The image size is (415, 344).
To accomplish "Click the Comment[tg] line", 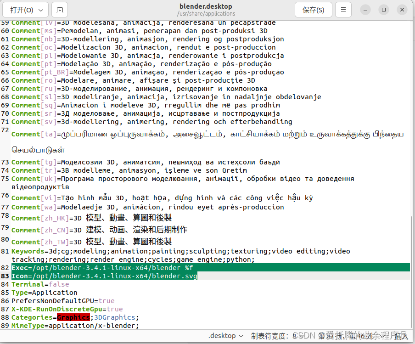I will coord(146,162).
